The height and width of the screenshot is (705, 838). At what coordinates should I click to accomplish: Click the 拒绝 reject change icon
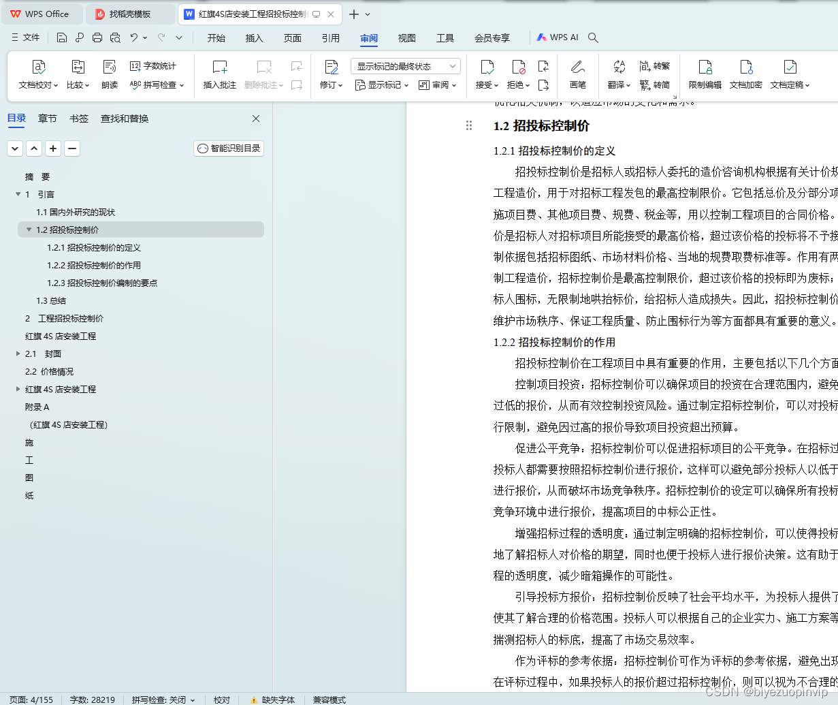pos(519,67)
